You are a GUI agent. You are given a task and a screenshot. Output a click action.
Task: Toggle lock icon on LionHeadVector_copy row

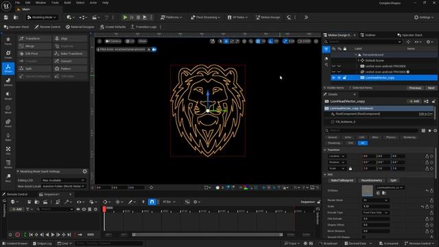pos(344,78)
